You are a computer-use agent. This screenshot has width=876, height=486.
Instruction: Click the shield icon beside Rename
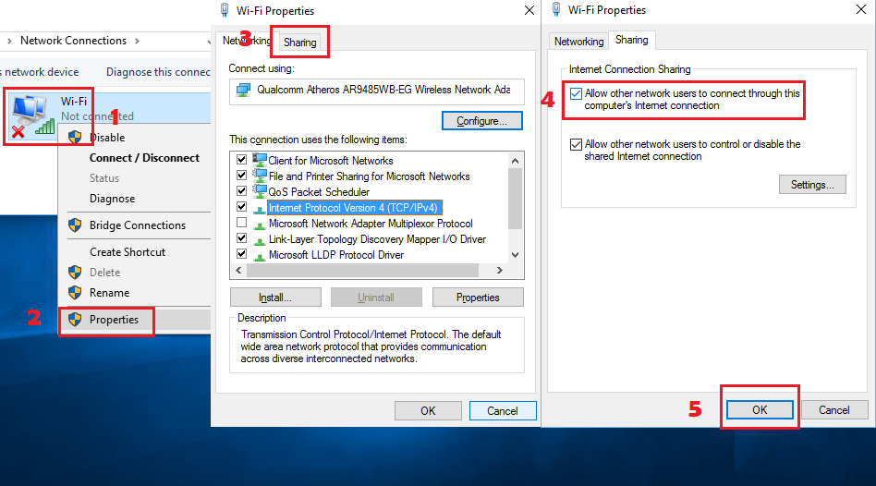tap(75, 293)
